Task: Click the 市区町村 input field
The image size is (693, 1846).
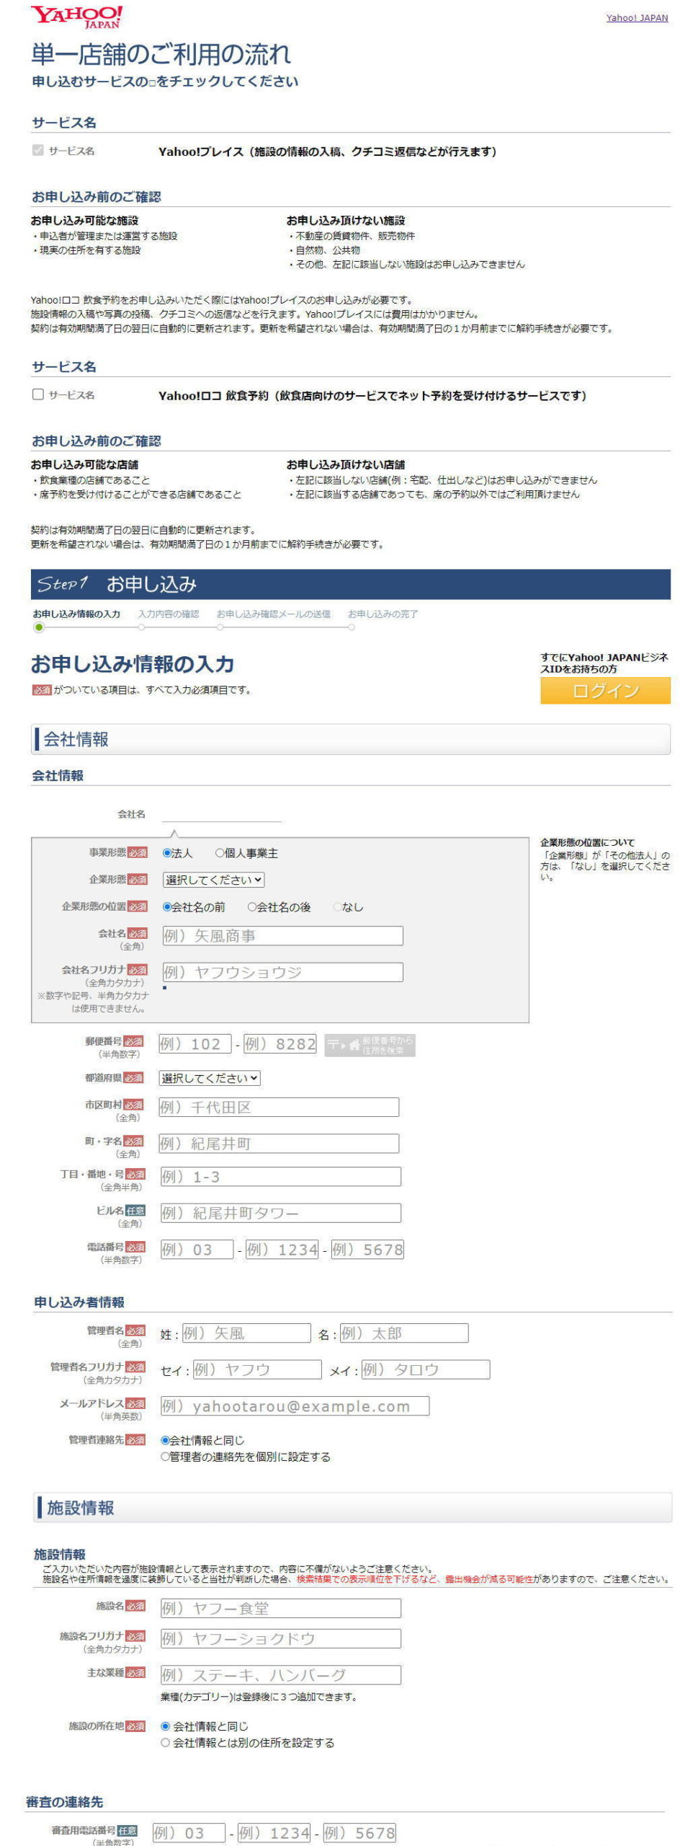Action: coord(280,1107)
